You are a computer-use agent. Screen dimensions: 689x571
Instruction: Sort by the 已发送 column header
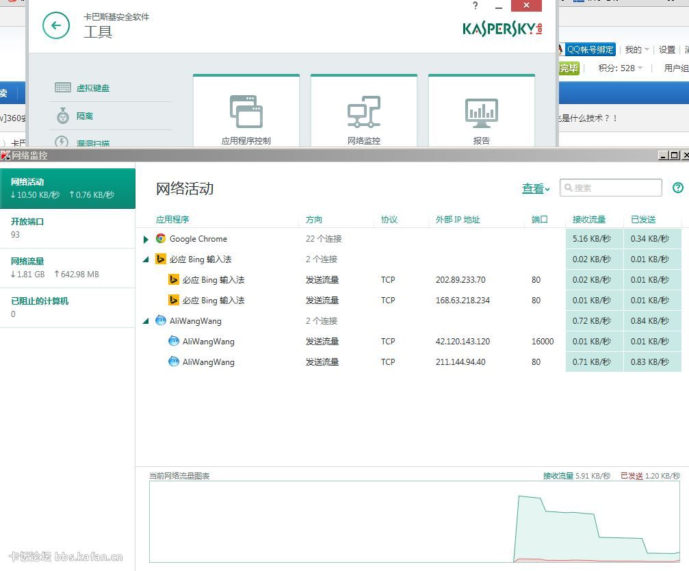tap(643, 219)
